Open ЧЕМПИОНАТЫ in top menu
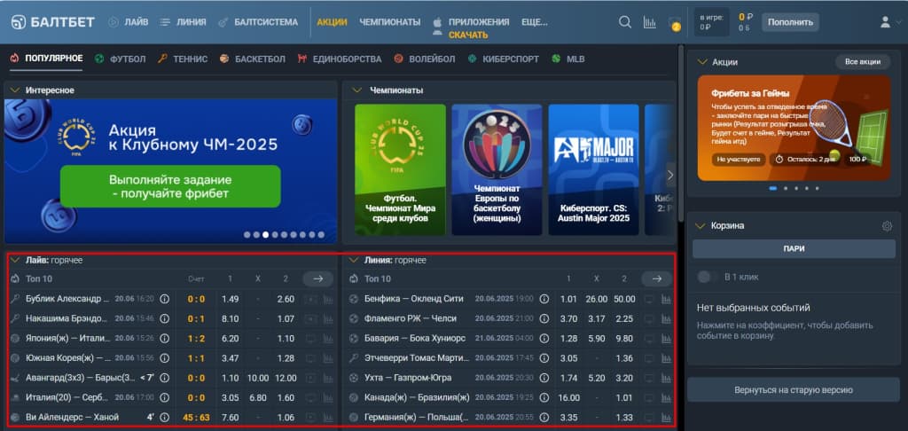The height and width of the screenshot is (431, 908). [x=390, y=22]
